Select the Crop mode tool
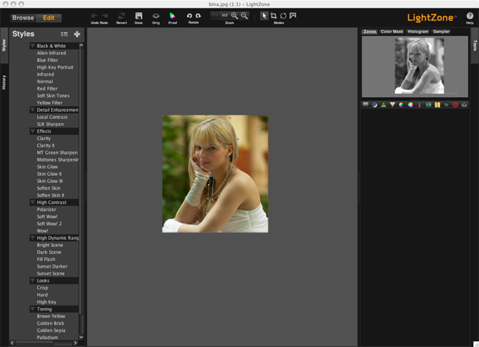The width and height of the screenshot is (479, 347). tap(274, 15)
